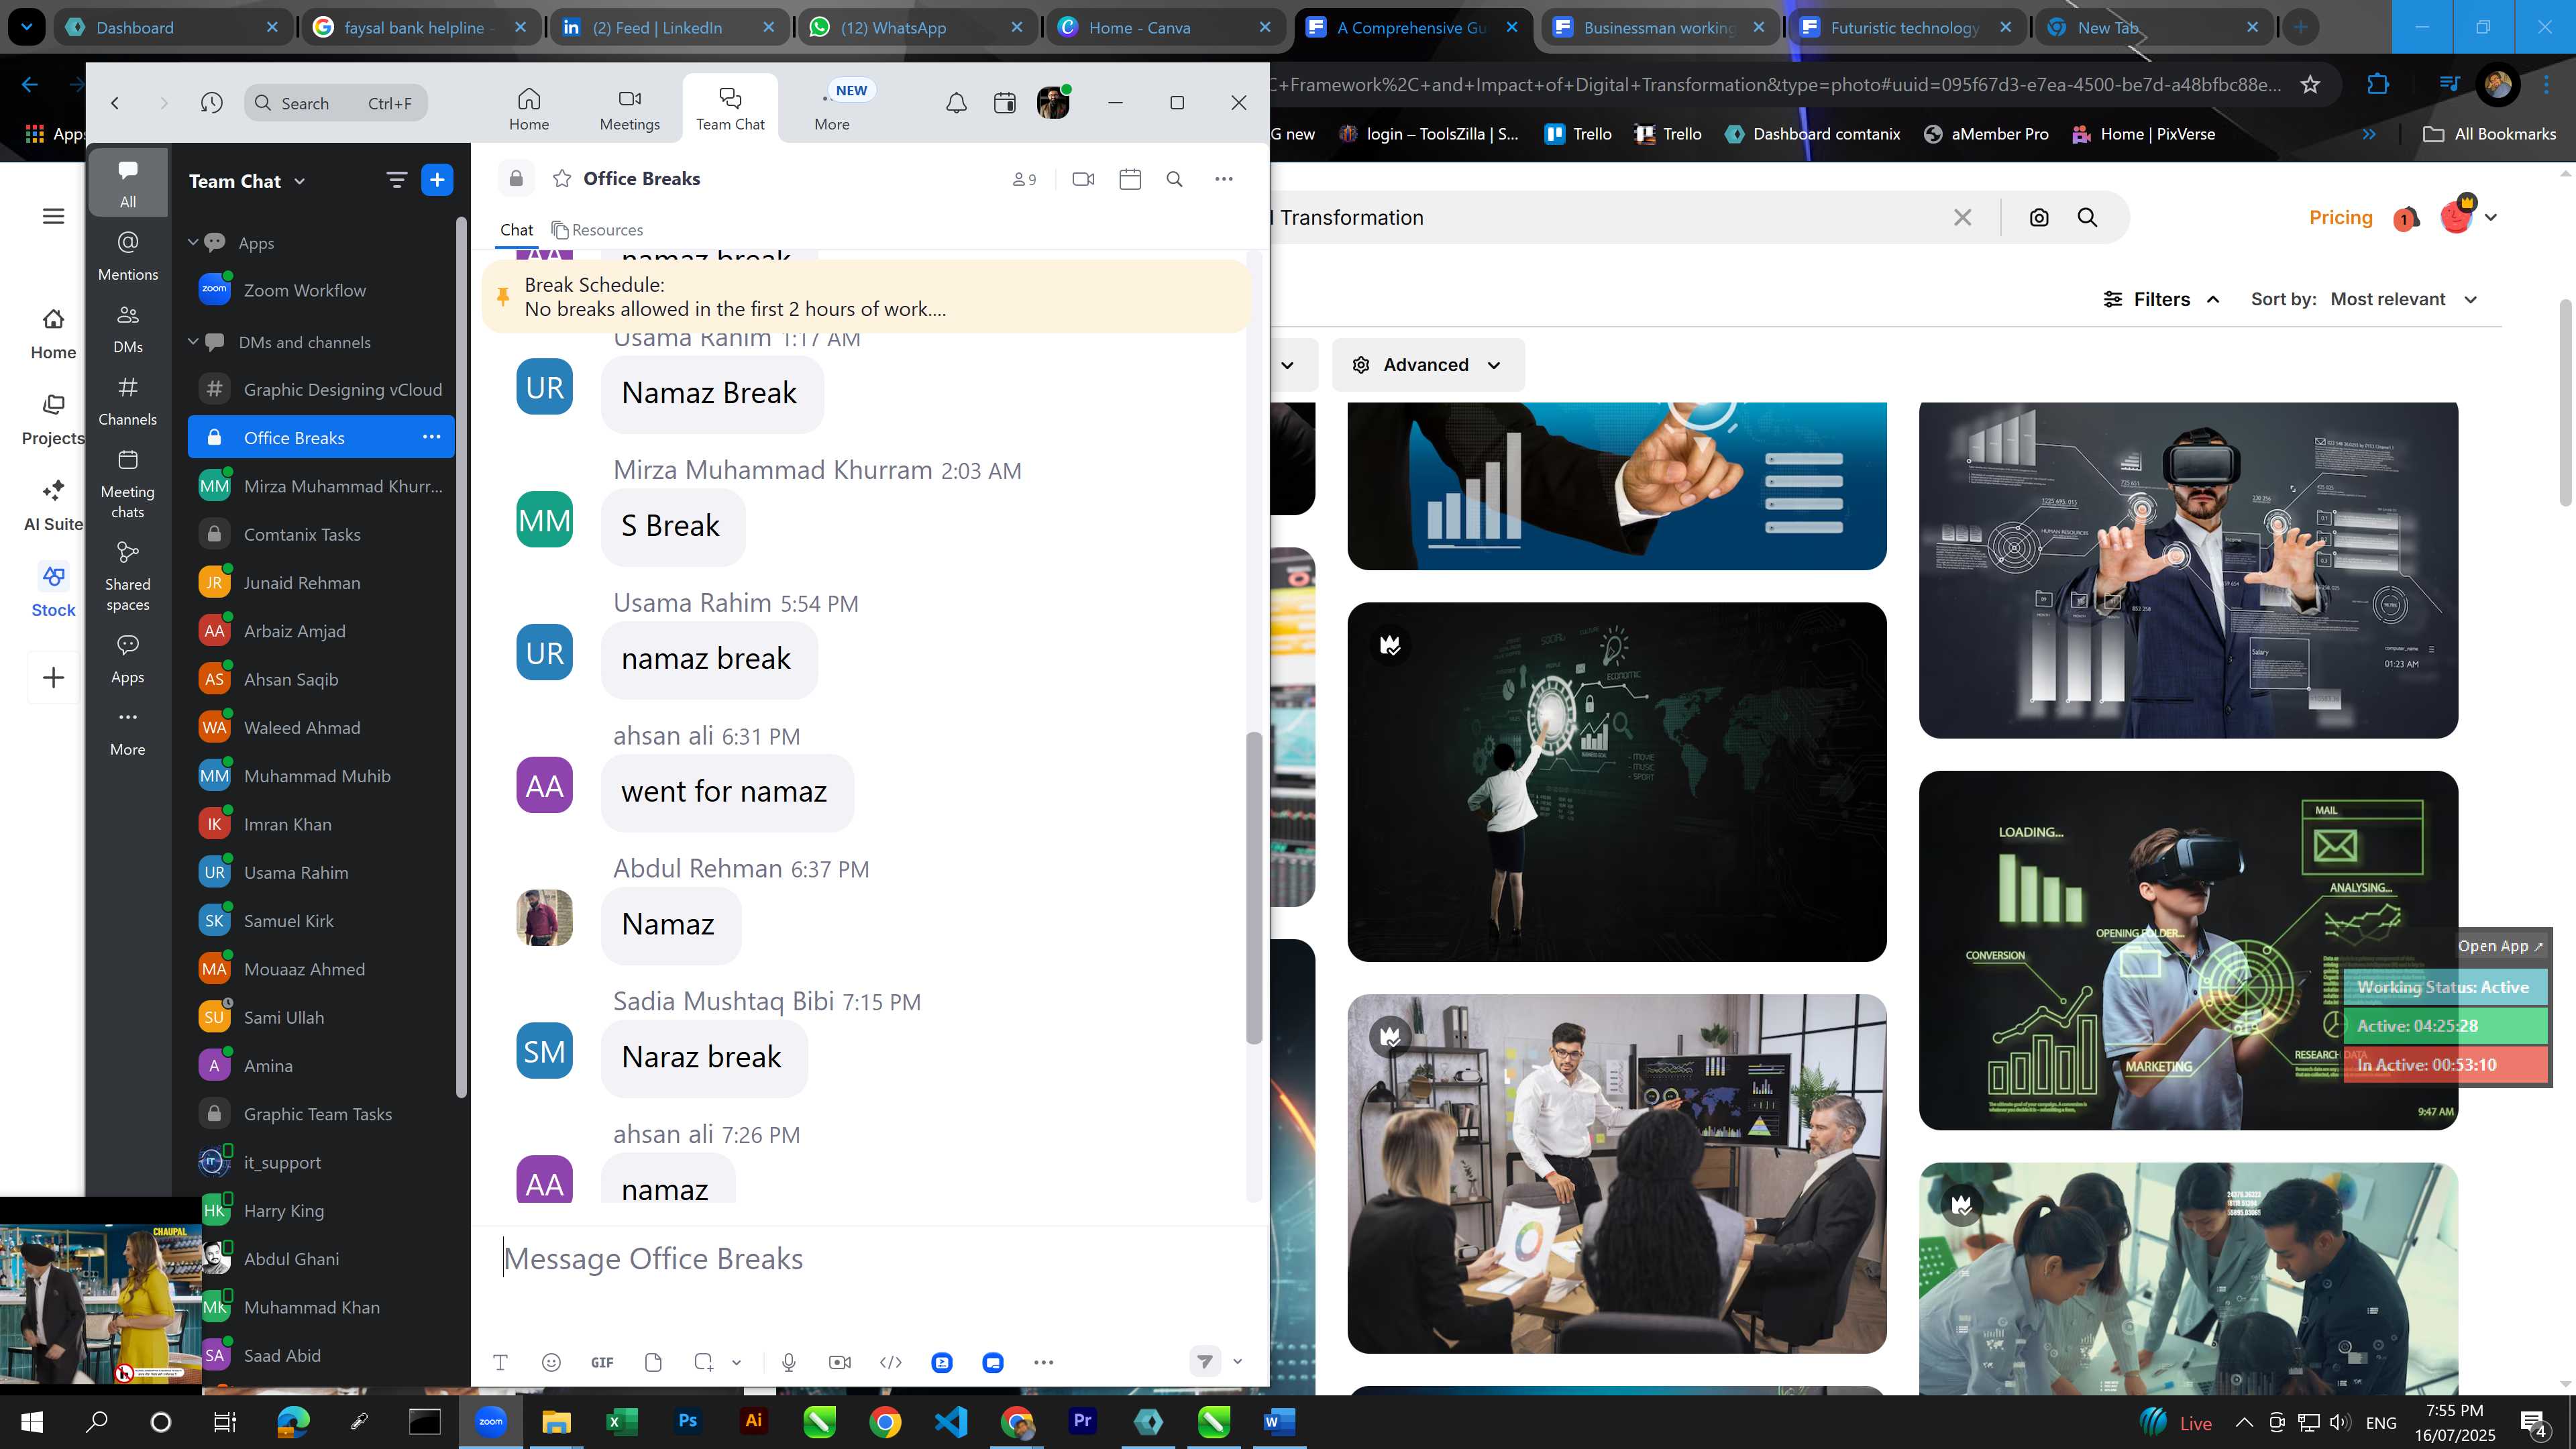Click the Windows Start button

coord(32,1421)
